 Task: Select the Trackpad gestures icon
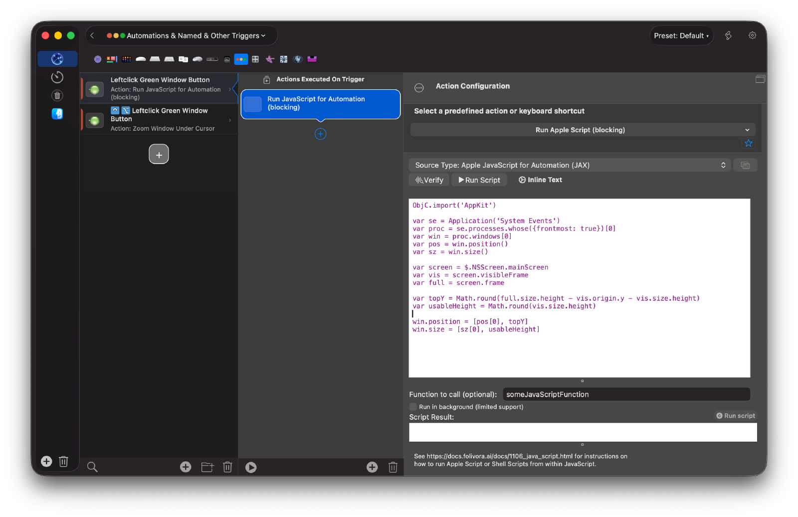(156, 59)
